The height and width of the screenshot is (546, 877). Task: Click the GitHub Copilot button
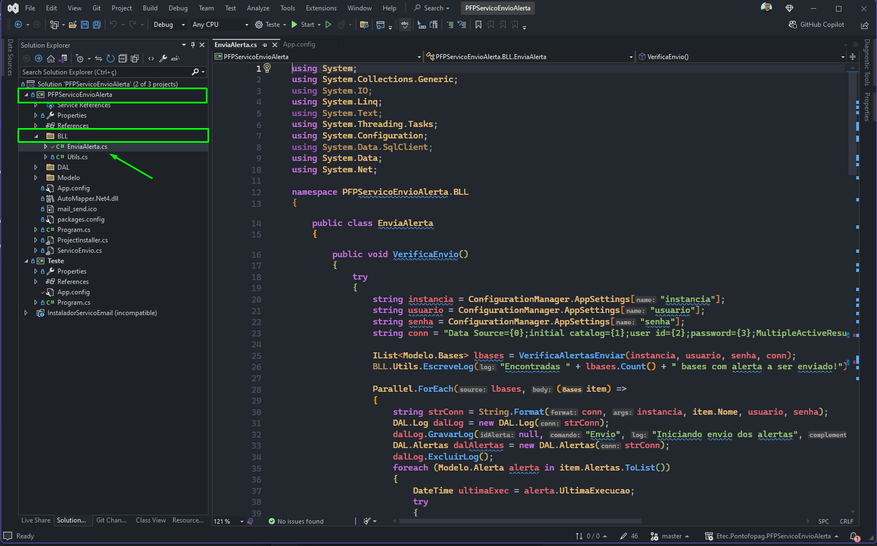(x=816, y=25)
